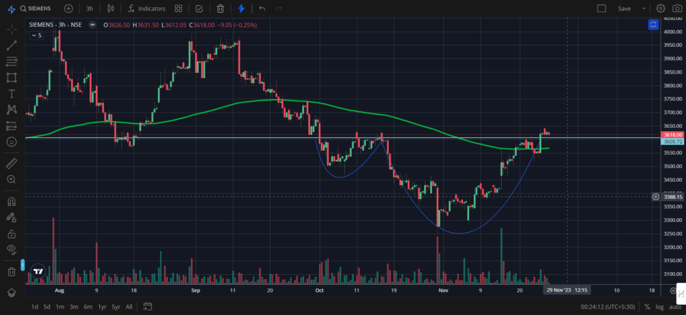Viewport: 686px width, 315px height.
Task: Take a chart snapshot with camera icon
Action: (676, 8)
